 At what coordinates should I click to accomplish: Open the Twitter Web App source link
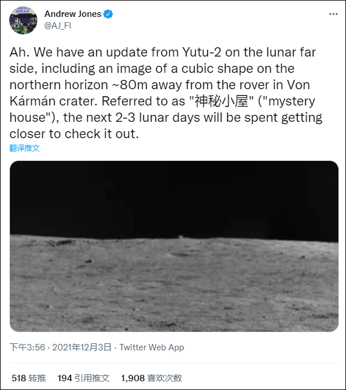[151, 347]
